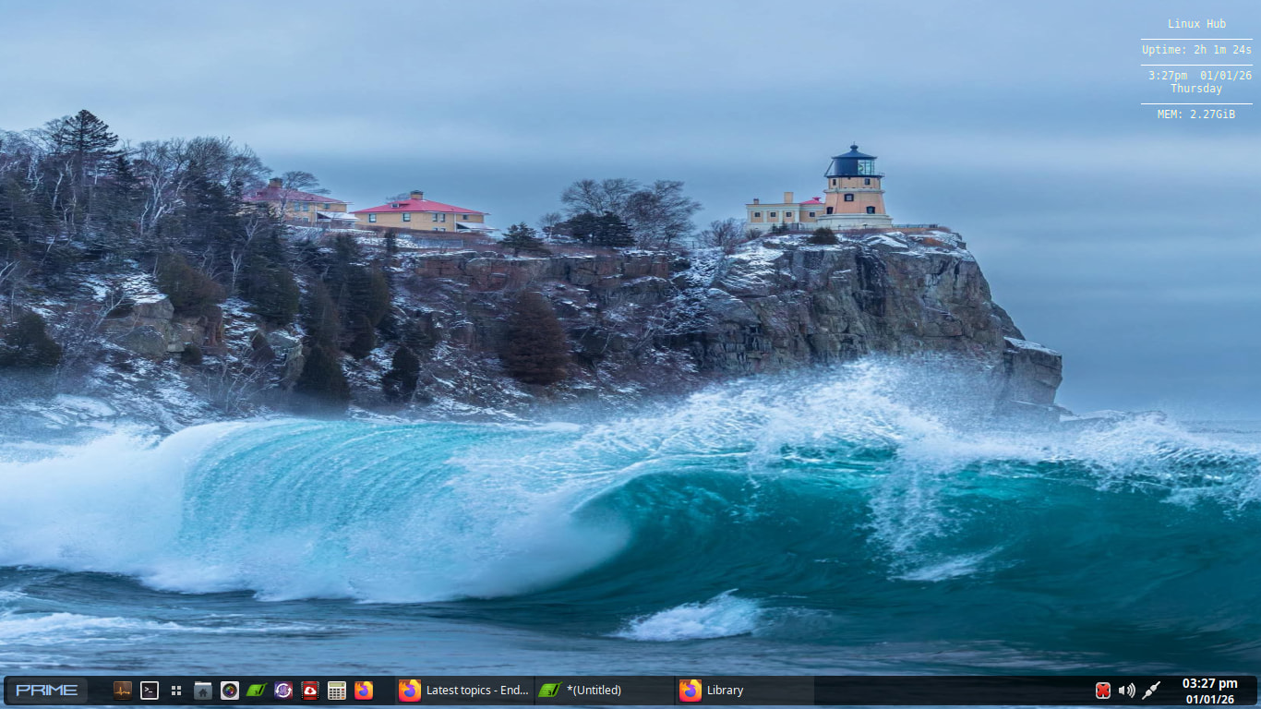Switch to the *(Untitled) editor window

pos(605,690)
